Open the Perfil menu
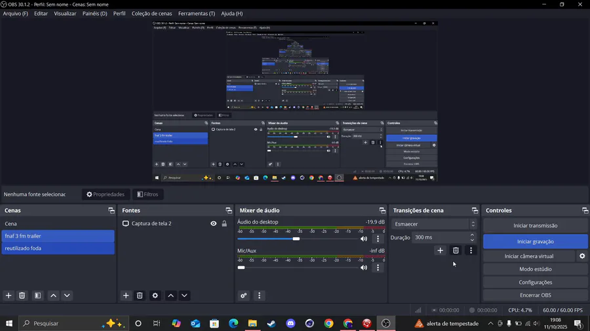The height and width of the screenshot is (331, 590). (x=119, y=14)
